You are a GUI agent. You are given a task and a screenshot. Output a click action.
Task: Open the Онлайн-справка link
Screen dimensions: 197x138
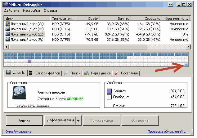tap(18, 132)
